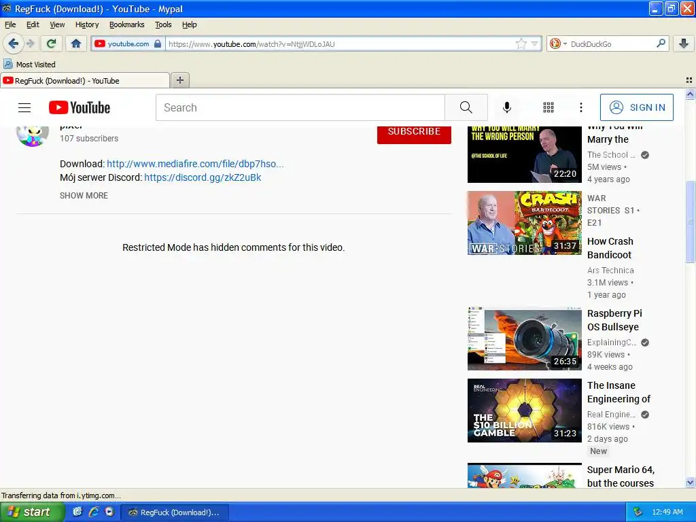The height and width of the screenshot is (522, 696).
Task: Go back with the browser Back arrow
Action: (13, 43)
